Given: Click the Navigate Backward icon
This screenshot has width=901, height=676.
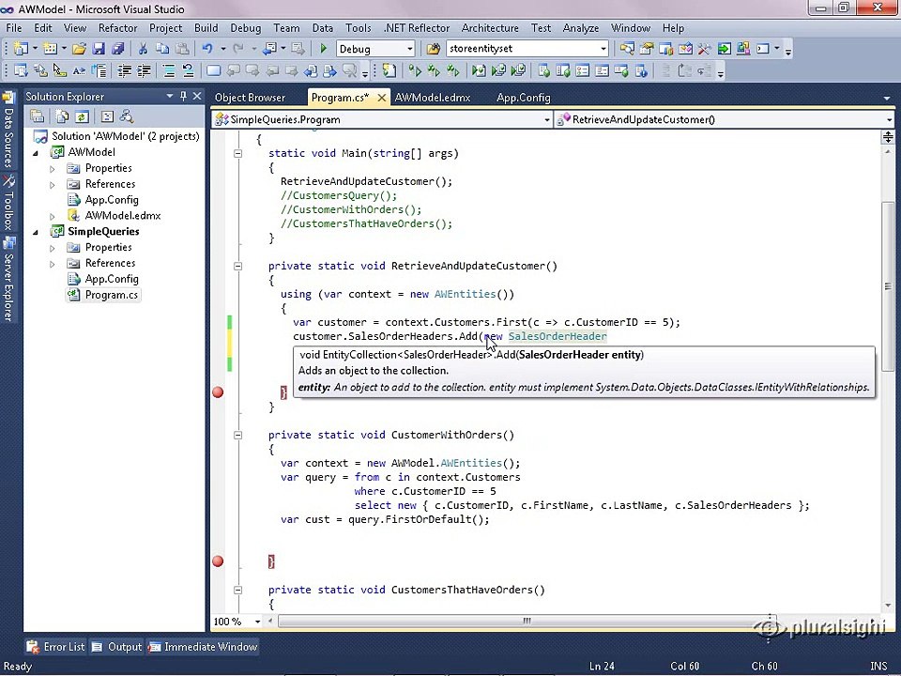Looking at the screenshot, I should [269, 49].
